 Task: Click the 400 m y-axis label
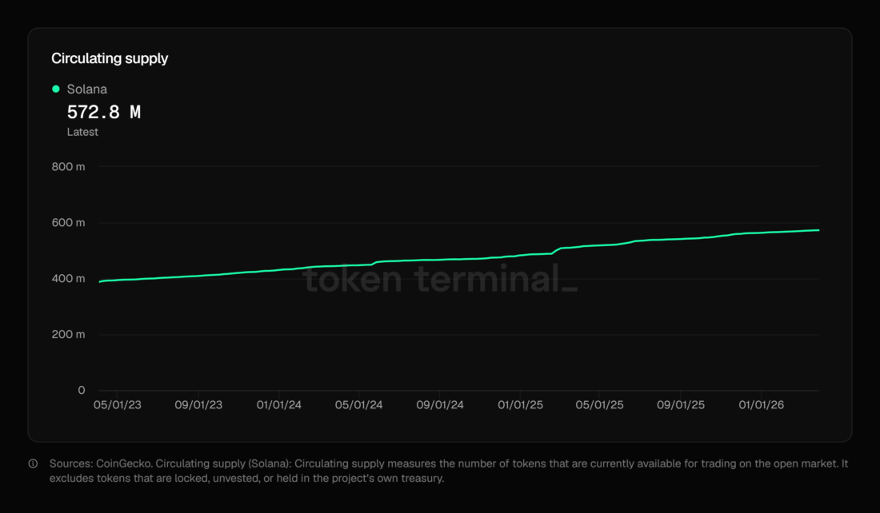(x=69, y=279)
